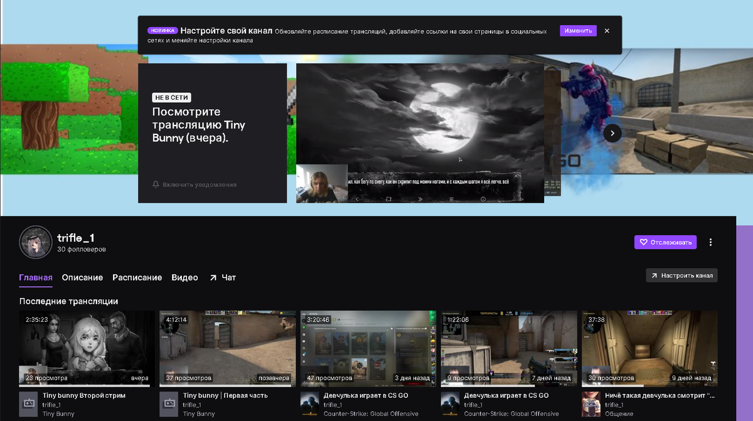Click the Tiny bunny Второй стрим title

point(84,396)
